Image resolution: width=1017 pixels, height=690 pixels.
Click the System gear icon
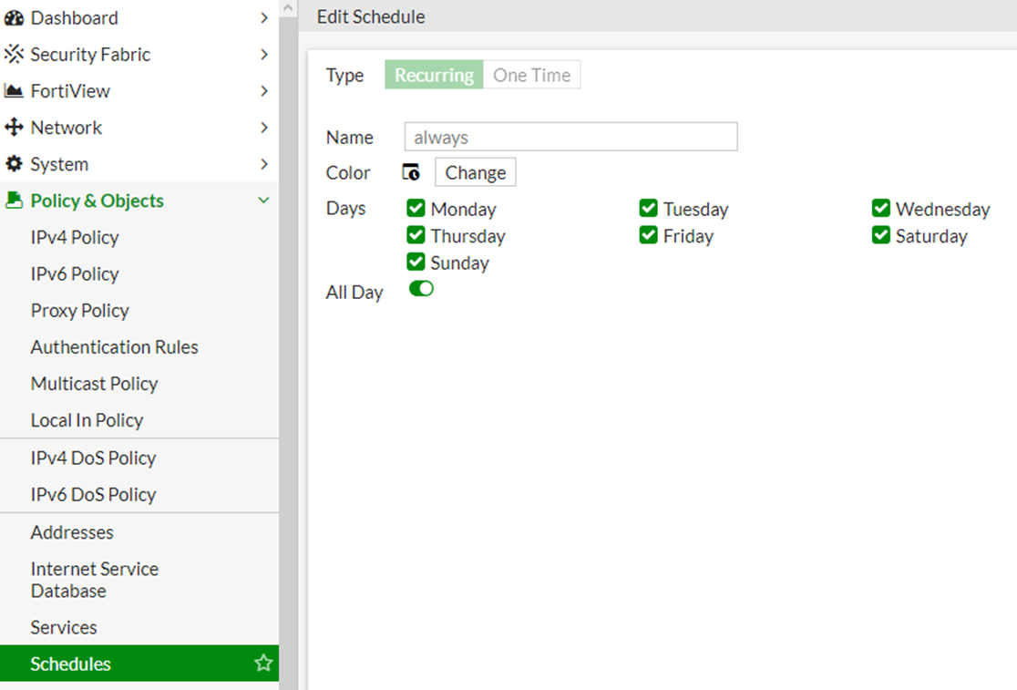click(x=14, y=165)
